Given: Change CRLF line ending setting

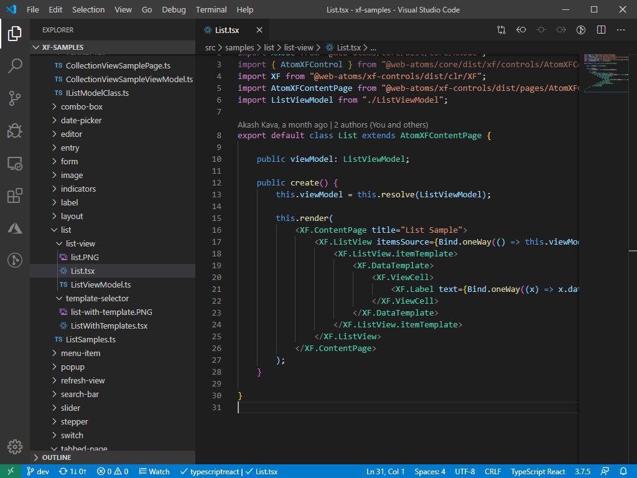Looking at the screenshot, I should point(493,471).
